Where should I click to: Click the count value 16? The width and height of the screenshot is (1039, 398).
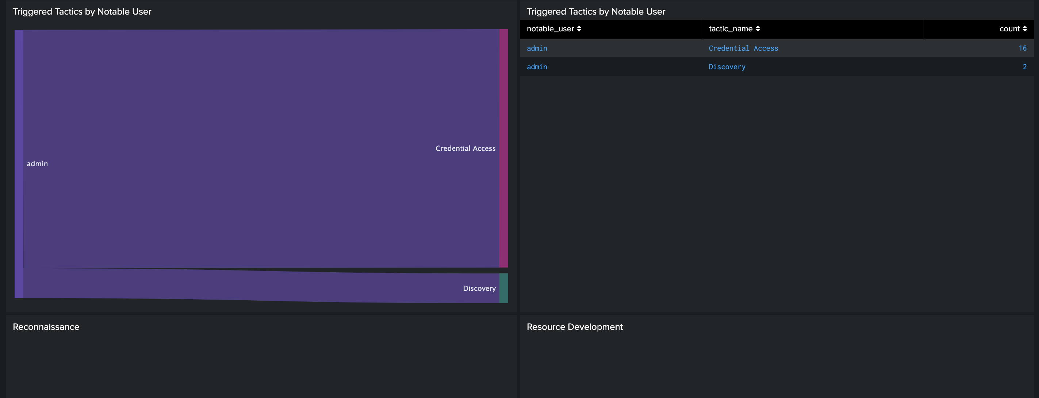pos(1023,48)
